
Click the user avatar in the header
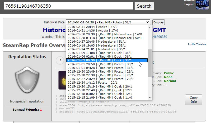(x=202, y=4)
